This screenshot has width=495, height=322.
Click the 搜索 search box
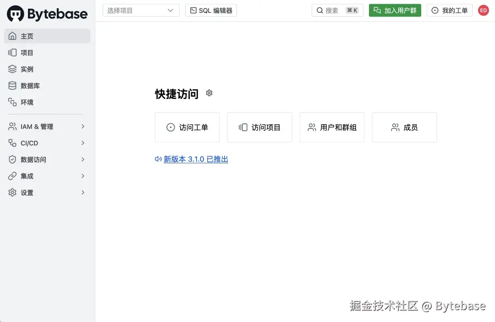tap(337, 10)
